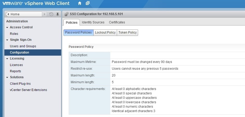Go to vSphere Home icon in header
The height and width of the screenshot is (117, 245).
pyautogui.click(x=80, y=3)
